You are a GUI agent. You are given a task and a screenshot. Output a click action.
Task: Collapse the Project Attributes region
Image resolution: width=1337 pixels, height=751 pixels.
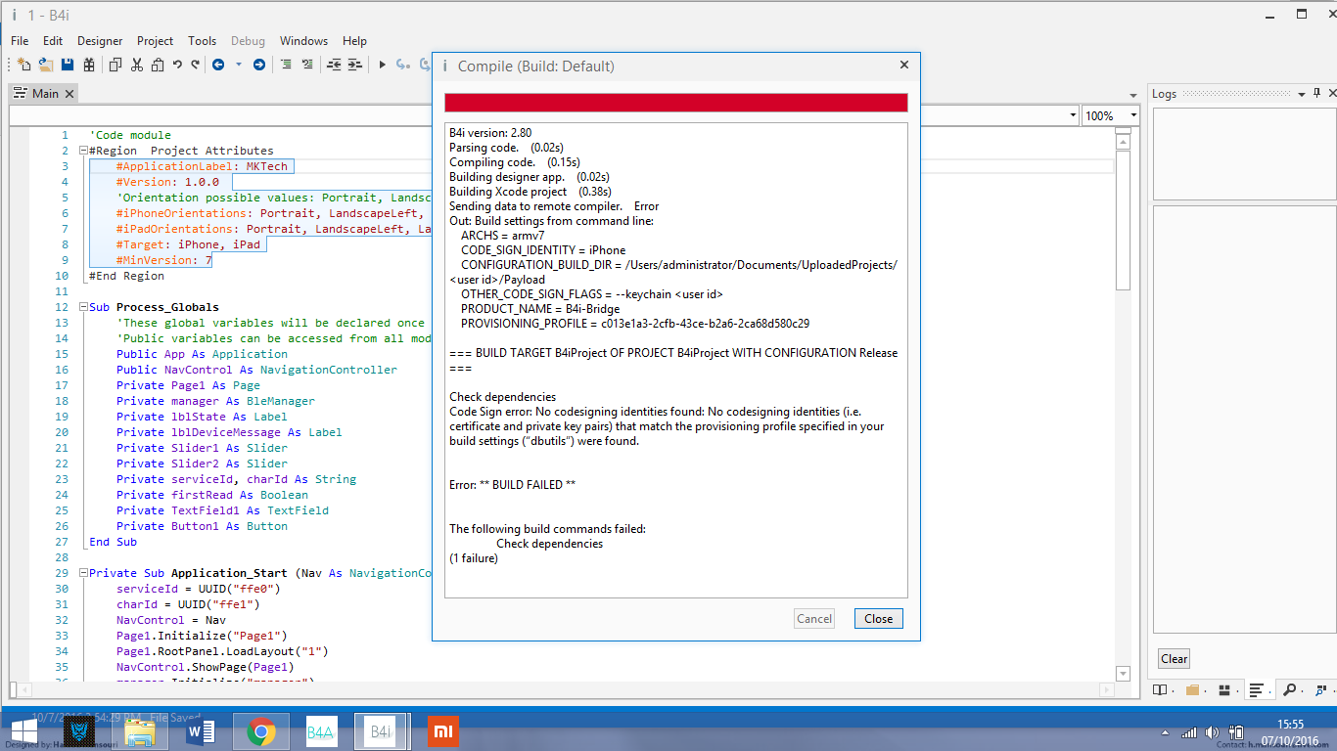click(83, 151)
